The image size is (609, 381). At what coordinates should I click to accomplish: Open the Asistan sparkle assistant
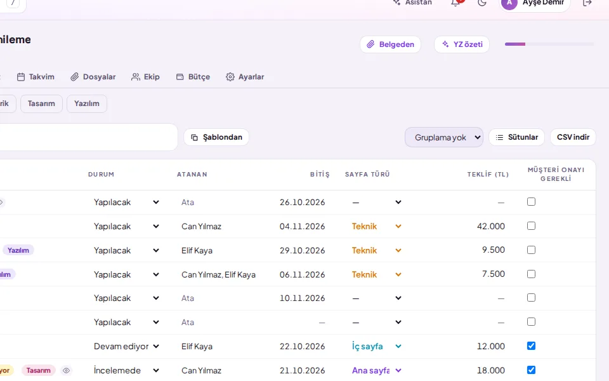(412, 3)
